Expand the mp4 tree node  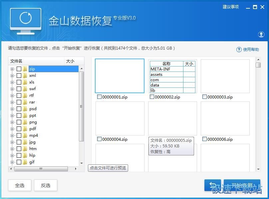click(12, 135)
